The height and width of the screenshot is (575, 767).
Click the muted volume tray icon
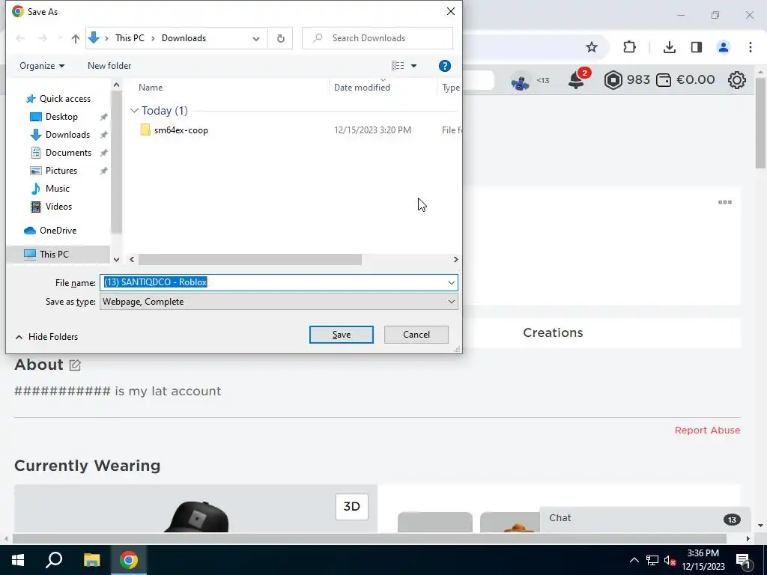pos(670,560)
